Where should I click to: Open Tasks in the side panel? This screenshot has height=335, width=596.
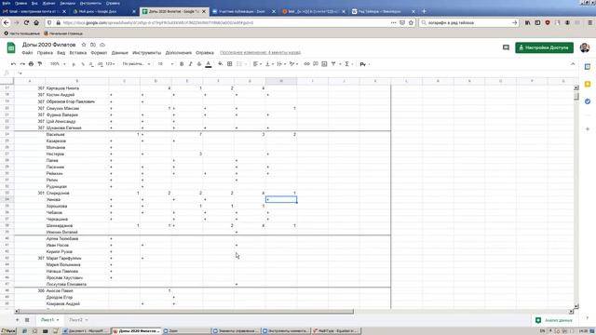point(588,101)
